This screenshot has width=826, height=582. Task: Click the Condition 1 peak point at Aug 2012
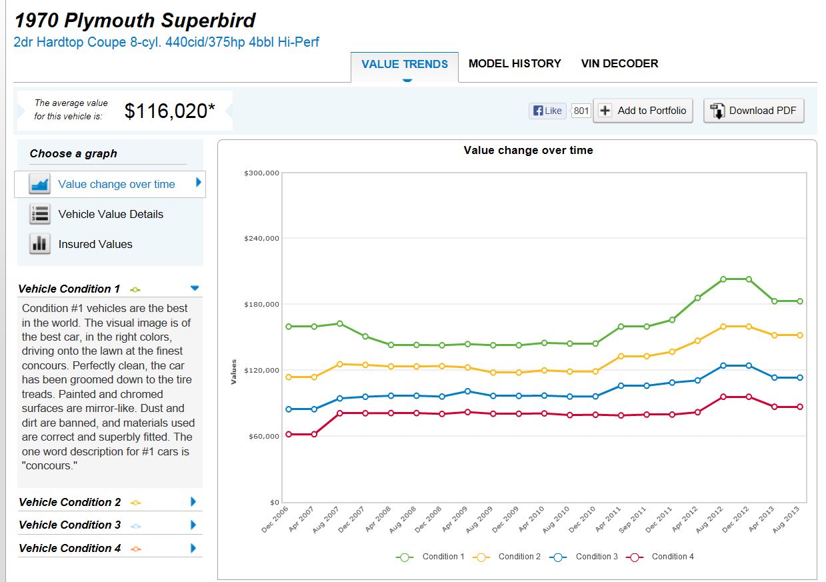pyautogui.click(x=723, y=279)
